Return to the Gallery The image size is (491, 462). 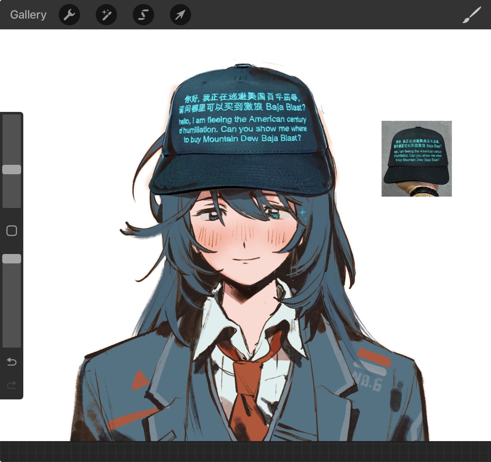pos(28,15)
